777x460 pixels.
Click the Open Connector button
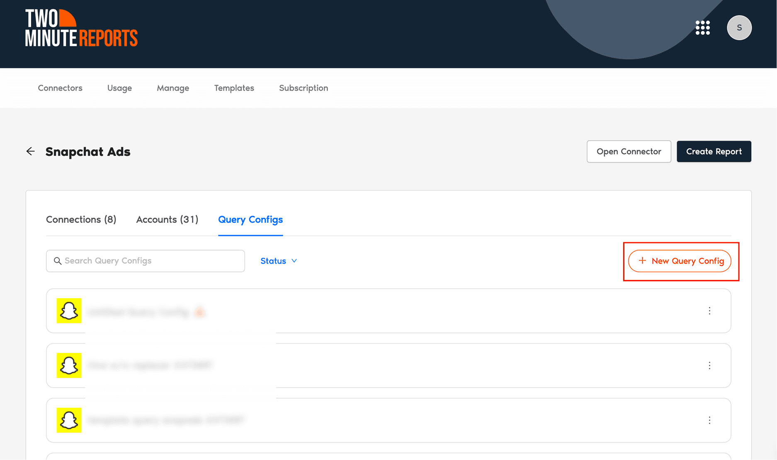[629, 151]
